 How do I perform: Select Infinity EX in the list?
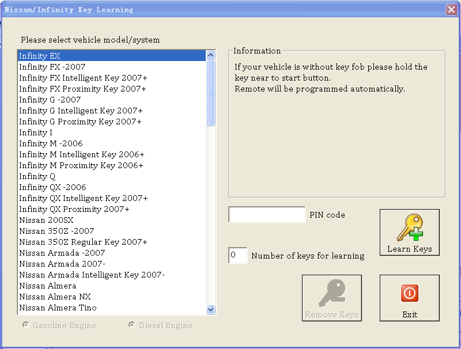coord(112,56)
